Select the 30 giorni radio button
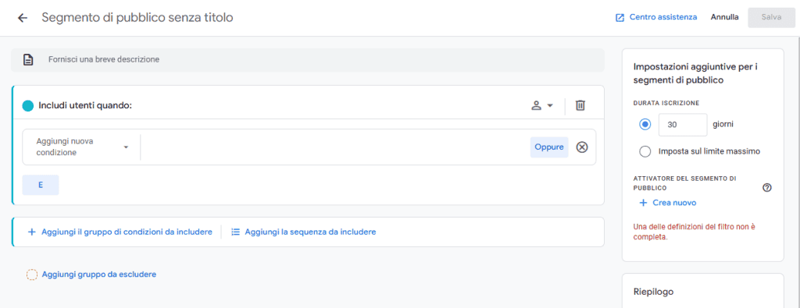This screenshot has width=800, height=308. coord(645,124)
